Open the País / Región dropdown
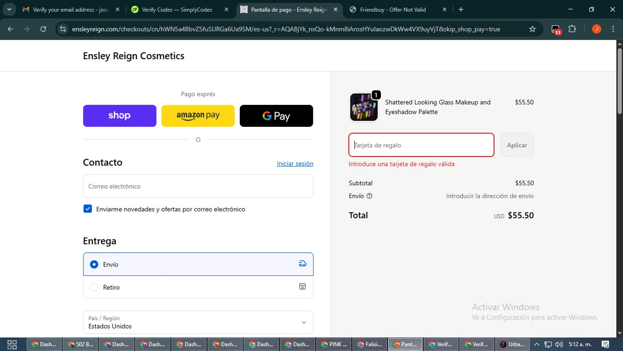Viewport: 623px width, 351px height. tap(198, 322)
